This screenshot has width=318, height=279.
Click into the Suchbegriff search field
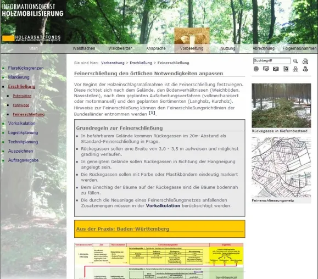272,60
